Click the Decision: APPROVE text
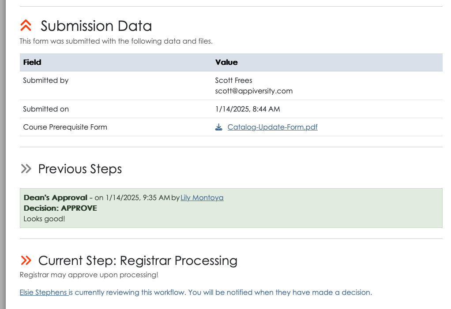The height and width of the screenshot is (309, 451). coord(60,208)
